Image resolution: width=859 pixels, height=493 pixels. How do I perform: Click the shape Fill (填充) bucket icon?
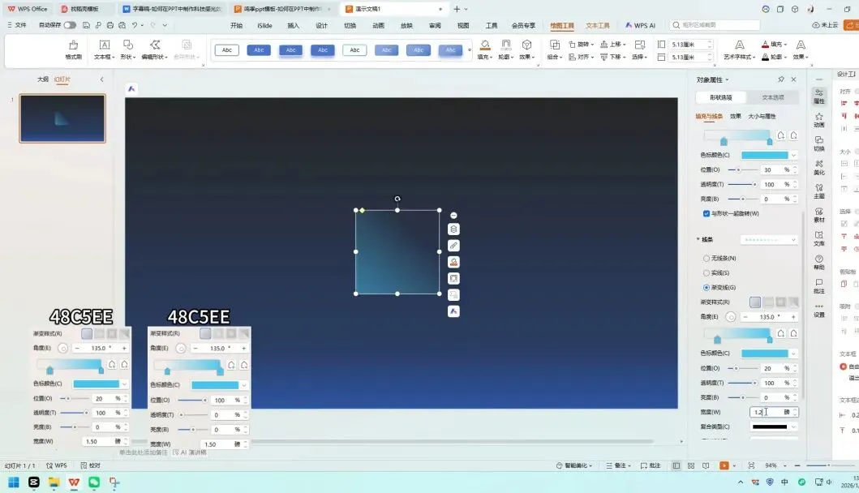(x=485, y=45)
